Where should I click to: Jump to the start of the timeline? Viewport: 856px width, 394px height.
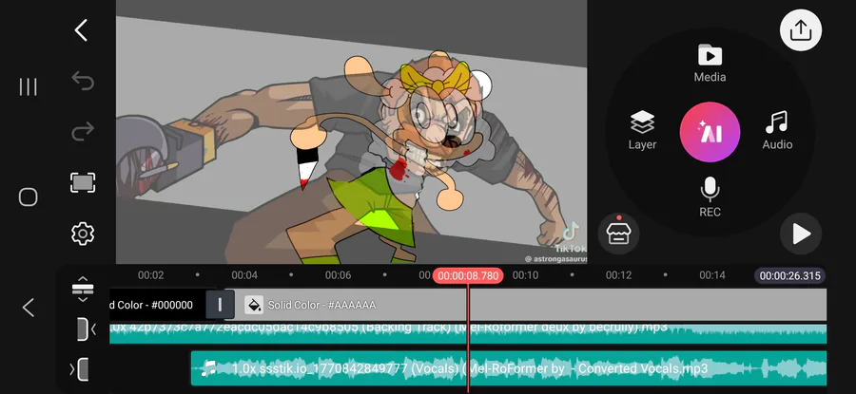point(83,329)
